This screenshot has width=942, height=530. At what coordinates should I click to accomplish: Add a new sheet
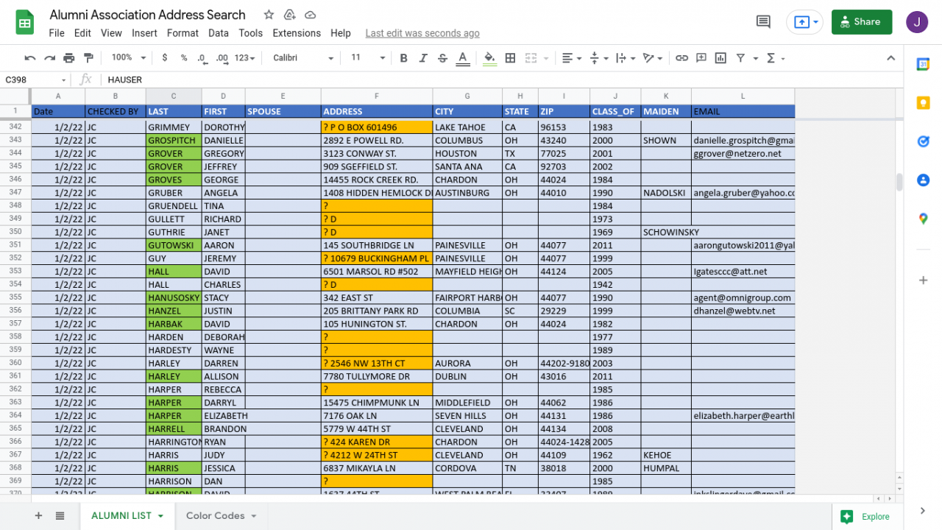(39, 516)
